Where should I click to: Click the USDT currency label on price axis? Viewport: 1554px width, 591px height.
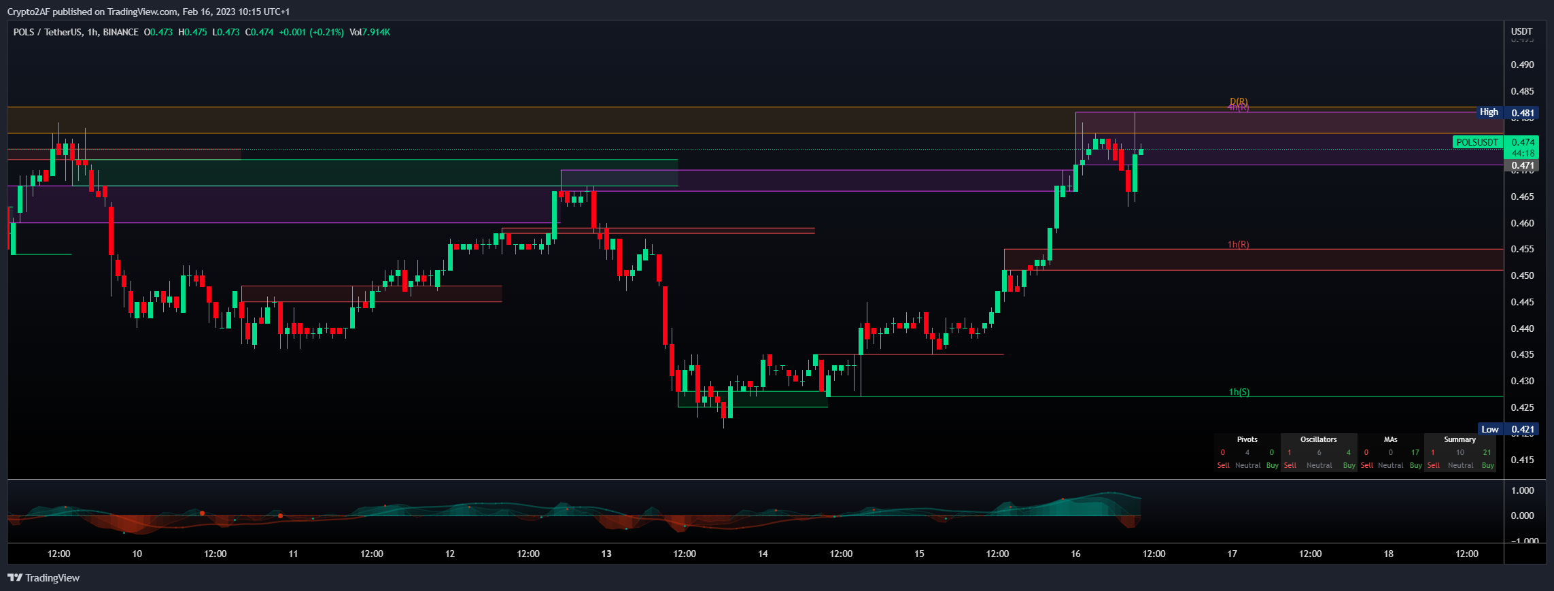(1521, 31)
